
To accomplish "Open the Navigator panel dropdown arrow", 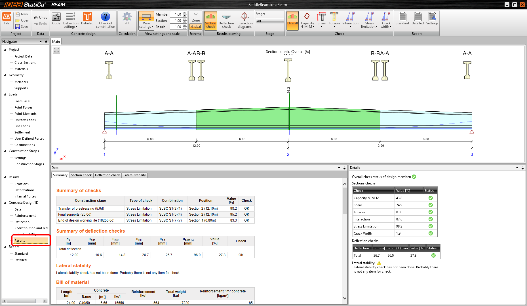I will tap(41, 42).
